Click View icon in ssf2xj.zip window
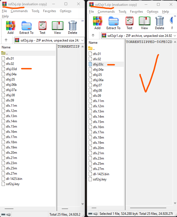 point(57,28)
